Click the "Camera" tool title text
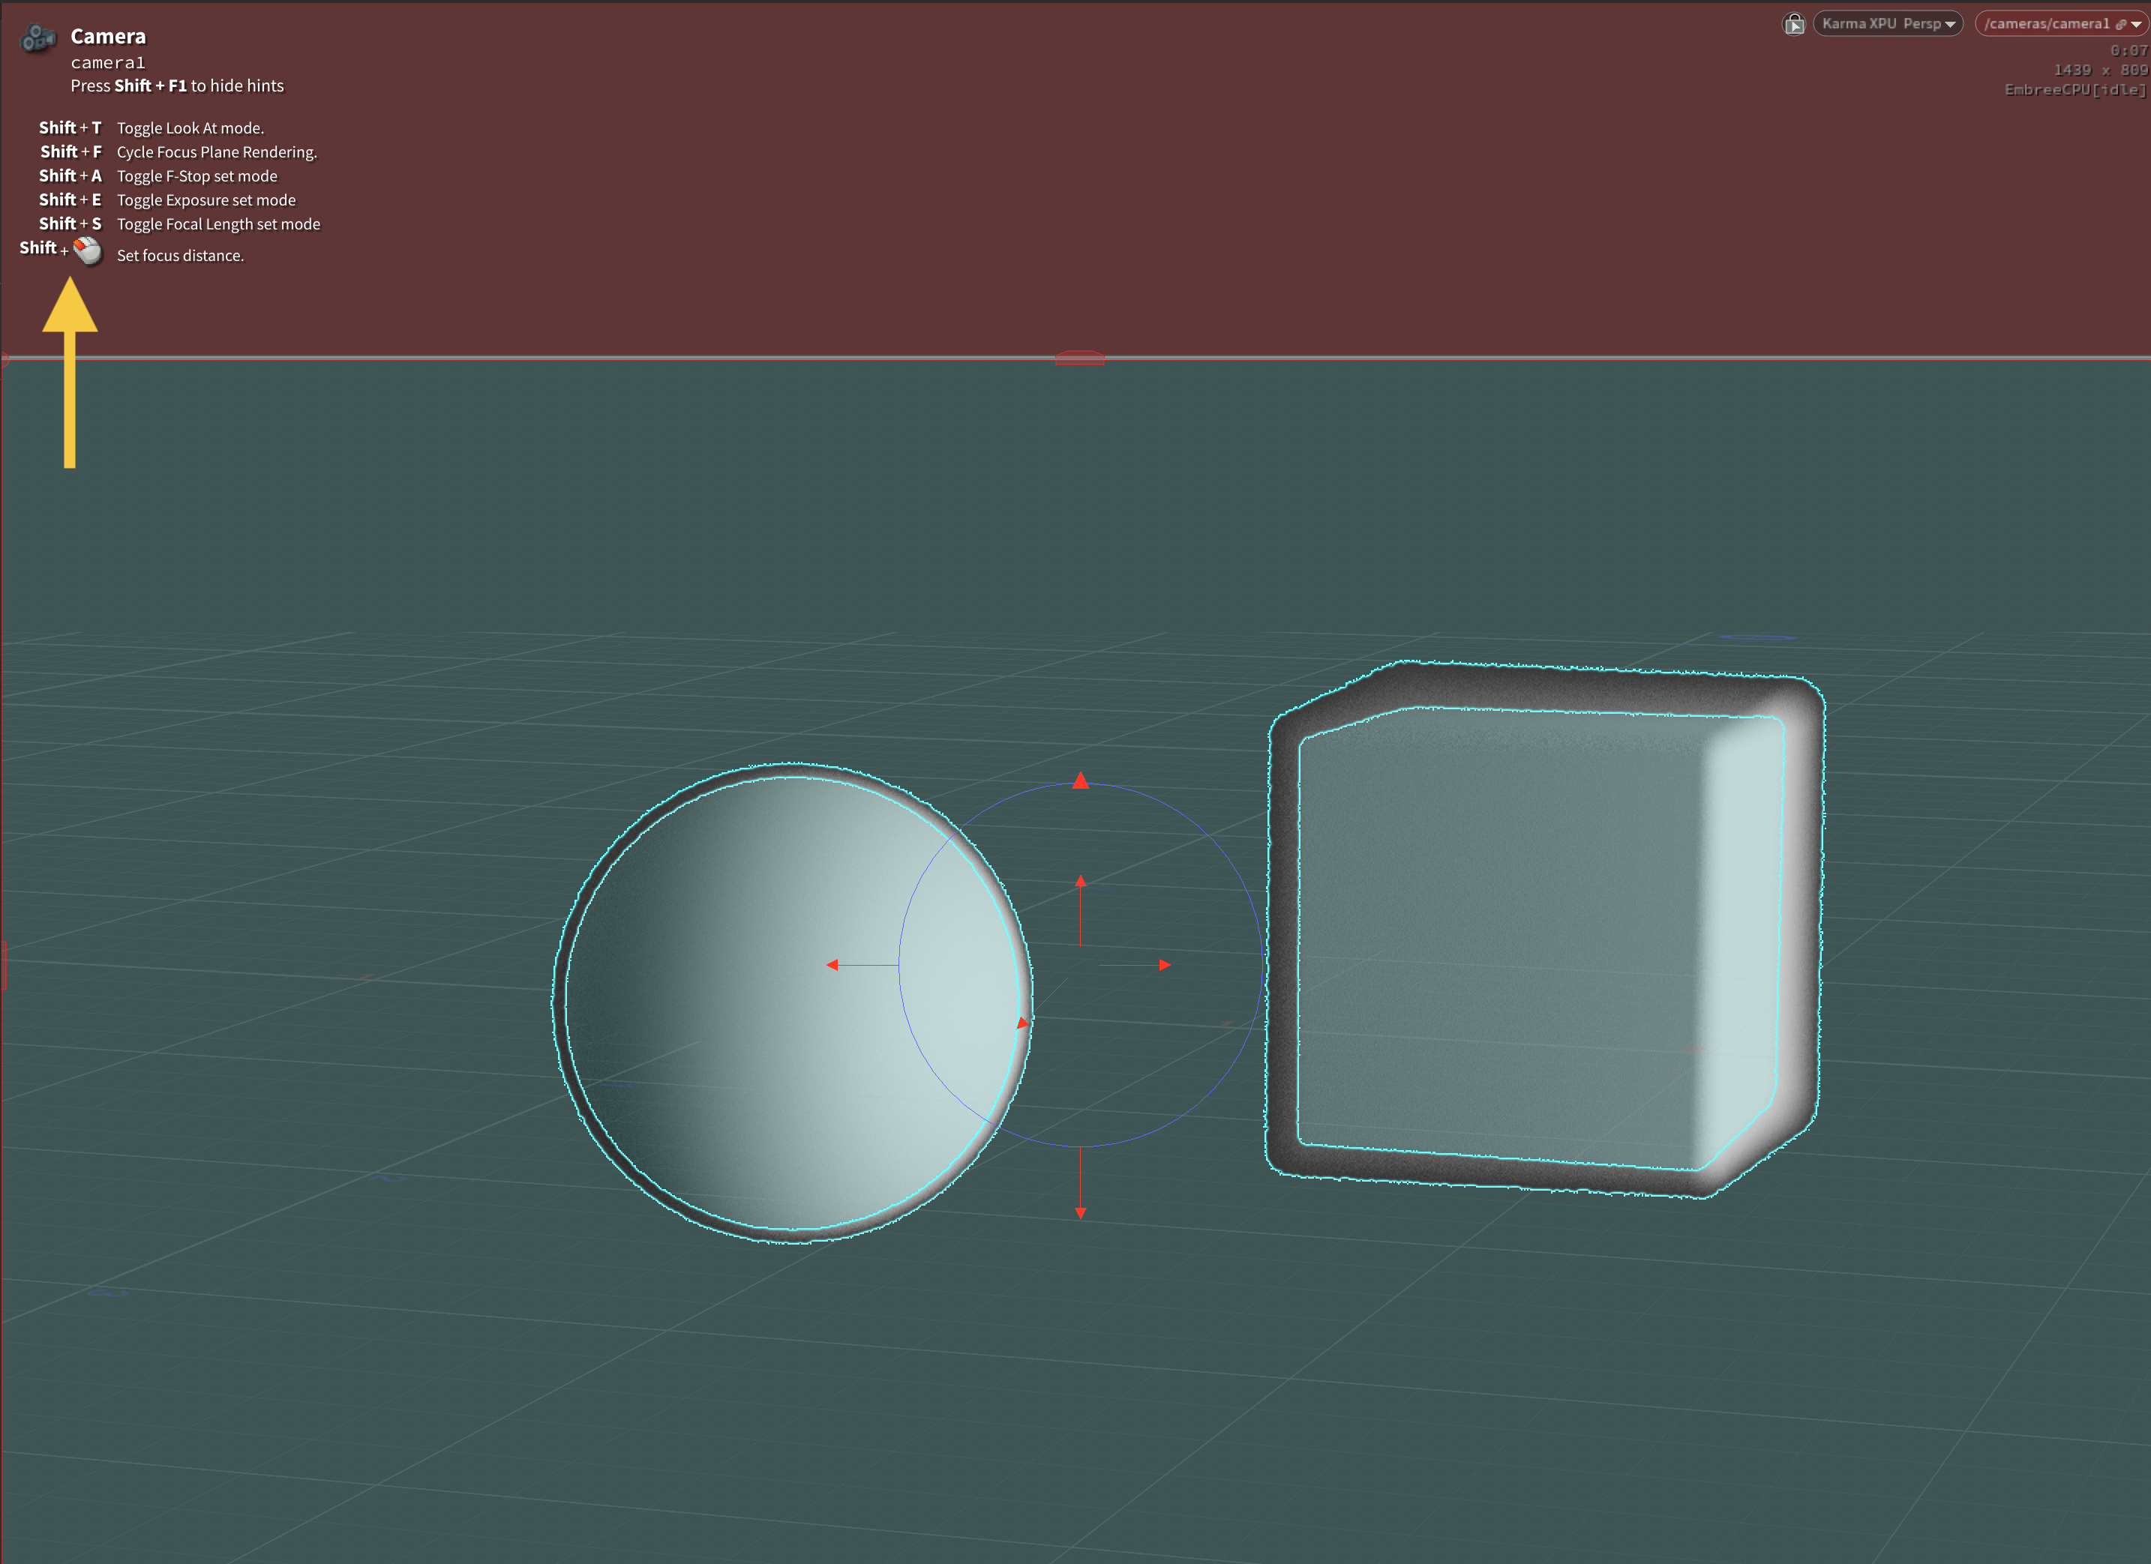 (108, 37)
